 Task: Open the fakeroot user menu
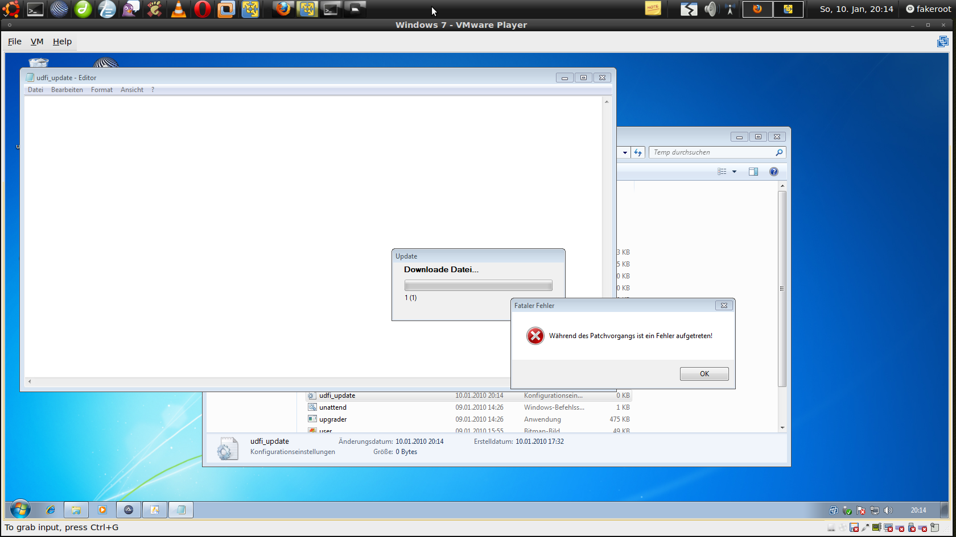click(x=928, y=9)
